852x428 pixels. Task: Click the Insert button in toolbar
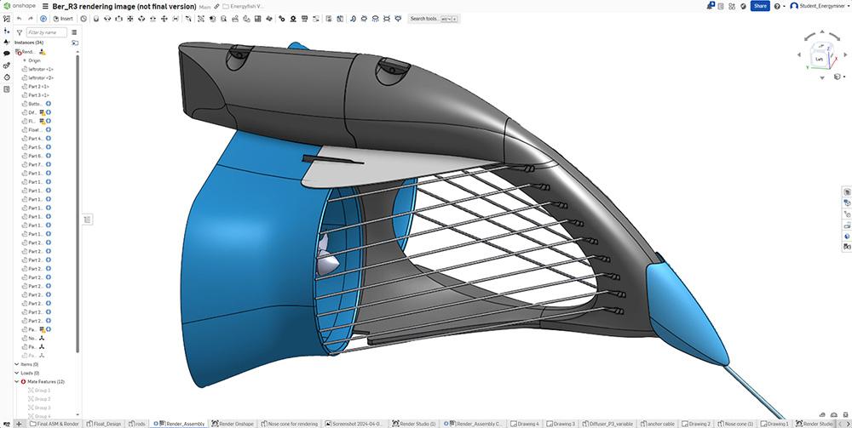(x=63, y=19)
